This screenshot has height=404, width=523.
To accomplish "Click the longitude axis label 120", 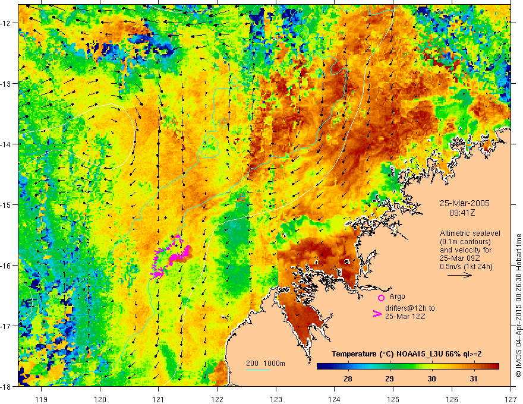I will click(100, 399).
